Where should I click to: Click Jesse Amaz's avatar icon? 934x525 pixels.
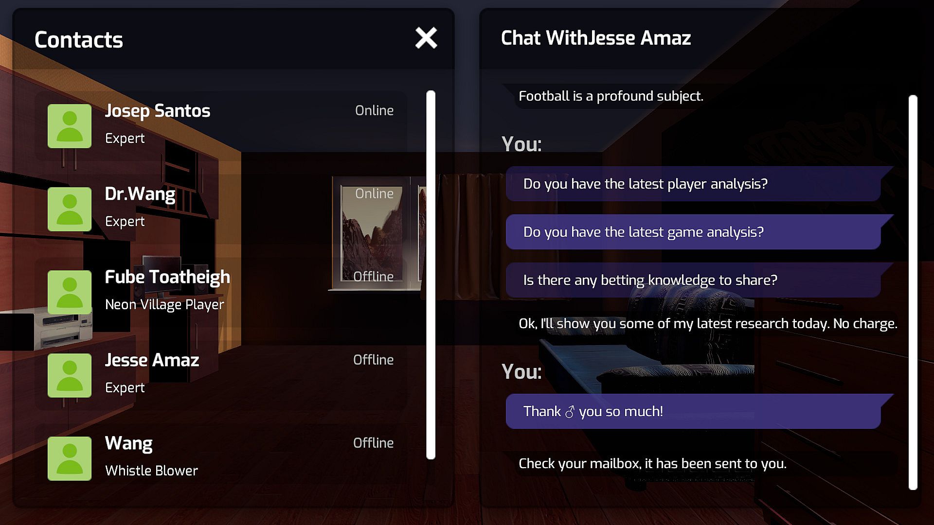tap(70, 375)
